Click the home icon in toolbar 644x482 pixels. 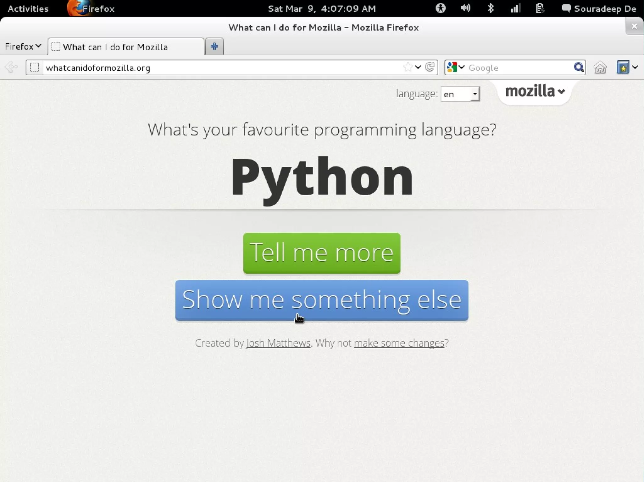coord(600,68)
